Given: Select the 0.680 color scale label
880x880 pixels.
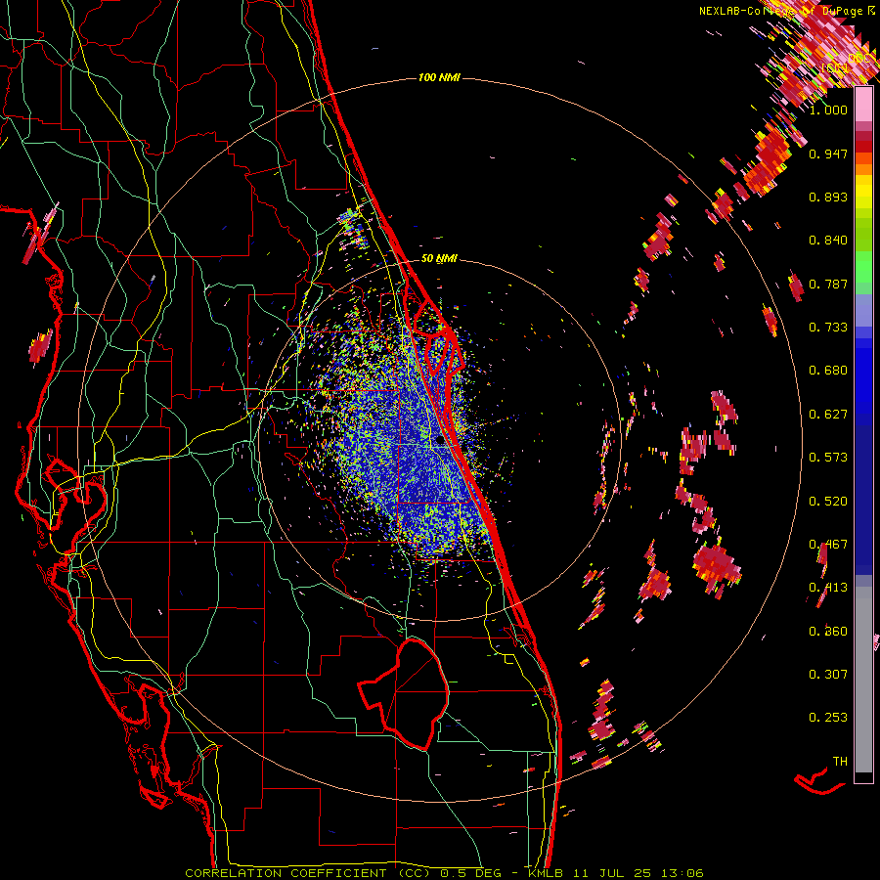Looking at the screenshot, I should tap(828, 371).
